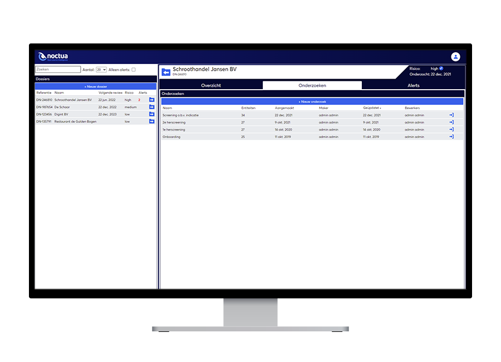Screen dimensions: 501x362
Task: Switch to the Overzicht tab
Action: point(211,85)
